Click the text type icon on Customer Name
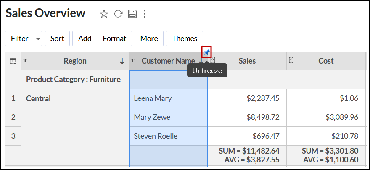 [133, 61]
